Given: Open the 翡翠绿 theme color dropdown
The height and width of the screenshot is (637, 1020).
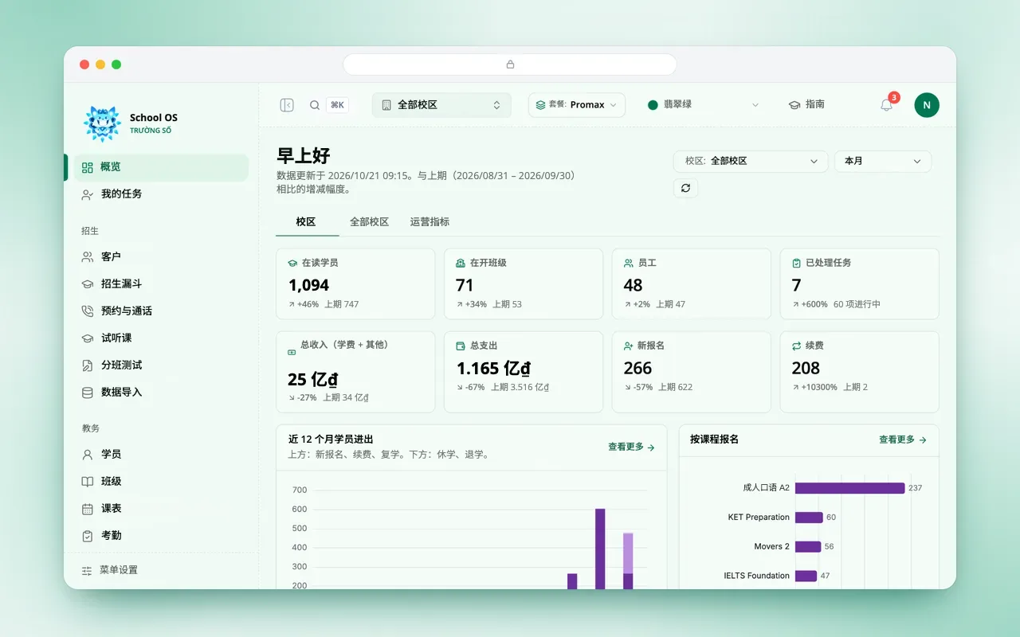Looking at the screenshot, I should pyautogui.click(x=703, y=105).
